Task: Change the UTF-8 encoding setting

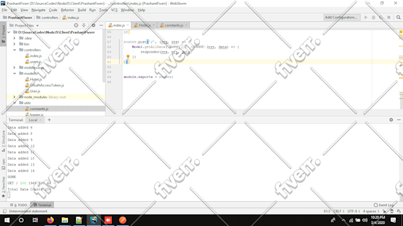Action: pos(354,211)
